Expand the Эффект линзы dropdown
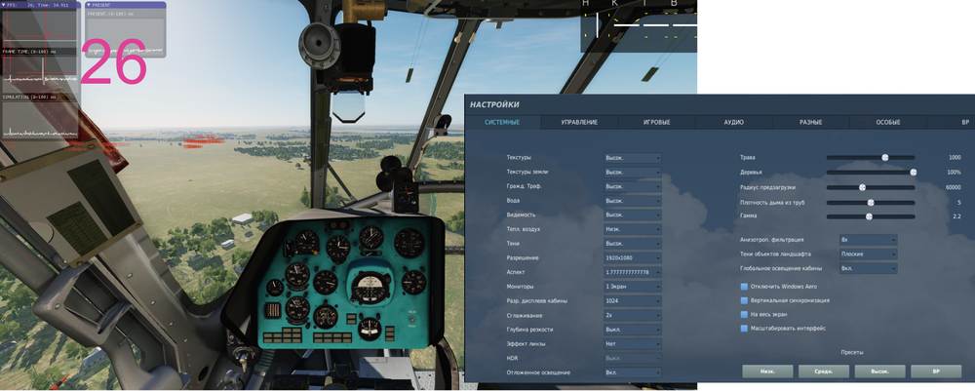The width and height of the screenshot is (975, 391). pyautogui.click(x=633, y=344)
